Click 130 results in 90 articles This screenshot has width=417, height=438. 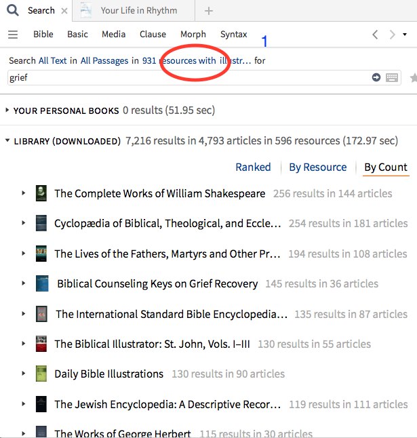pyautogui.click(x=229, y=374)
